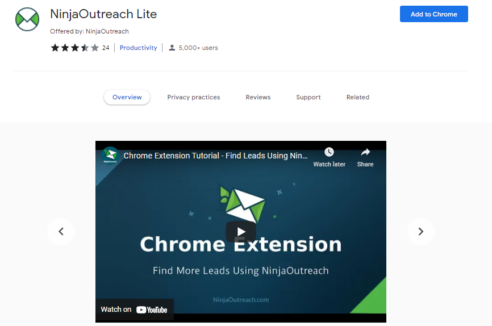Image resolution: width=492 pixels, height=326 pixels.
Task: Click the Watch on YouTube button
Action: click(134, 310)
